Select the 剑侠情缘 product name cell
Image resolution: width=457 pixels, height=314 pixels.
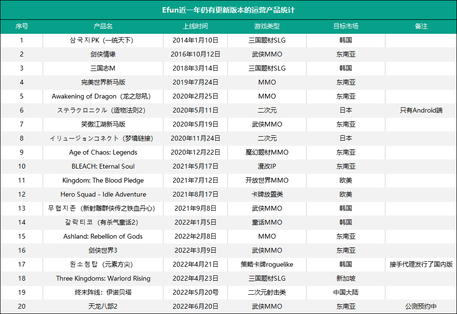point(103,54)
